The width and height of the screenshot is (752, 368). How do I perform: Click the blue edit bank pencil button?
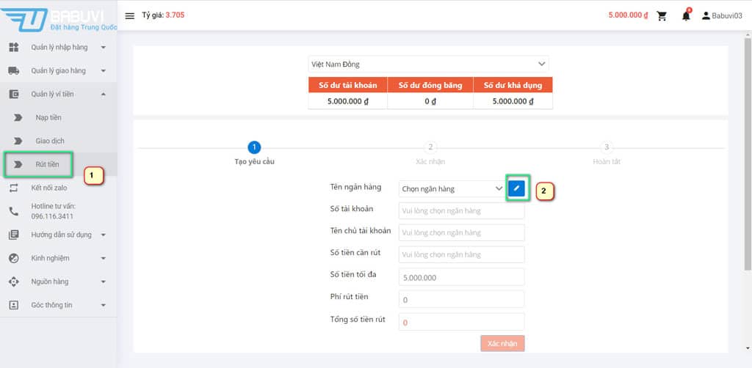pos(517,188)
